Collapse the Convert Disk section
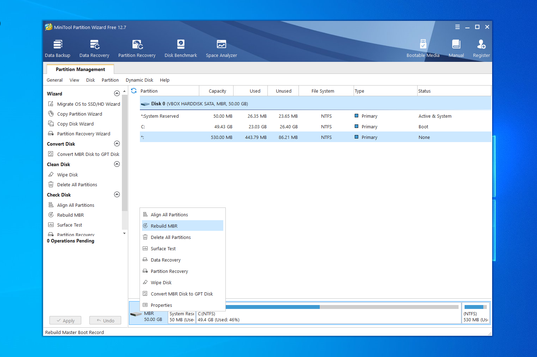537x357 pixels. coord(117,144)
